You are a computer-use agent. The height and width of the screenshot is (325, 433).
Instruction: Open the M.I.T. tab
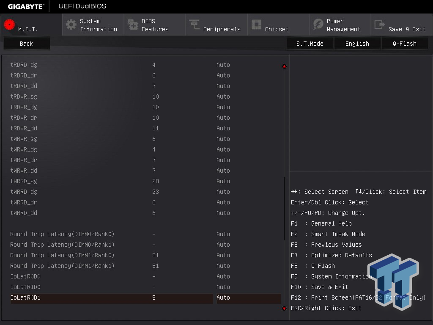tap(31, 25)
